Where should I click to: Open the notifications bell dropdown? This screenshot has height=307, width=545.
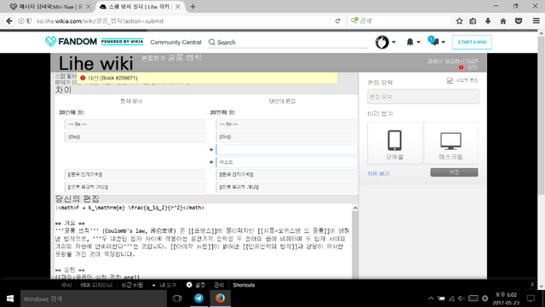point(413,42)
